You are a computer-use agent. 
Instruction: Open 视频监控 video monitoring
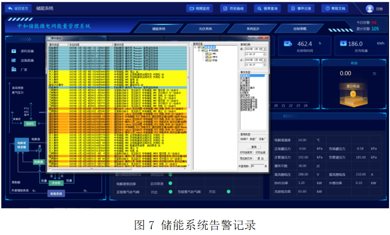point(200,9)
